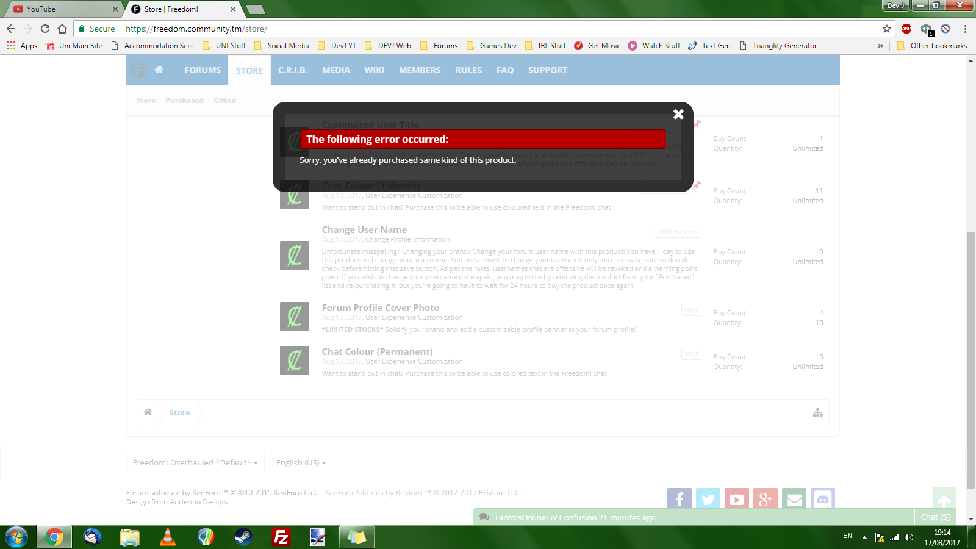Click the Facebook icon in the footer

679,499
